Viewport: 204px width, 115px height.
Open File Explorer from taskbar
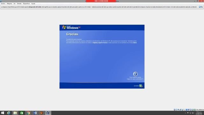coord(15,113)
